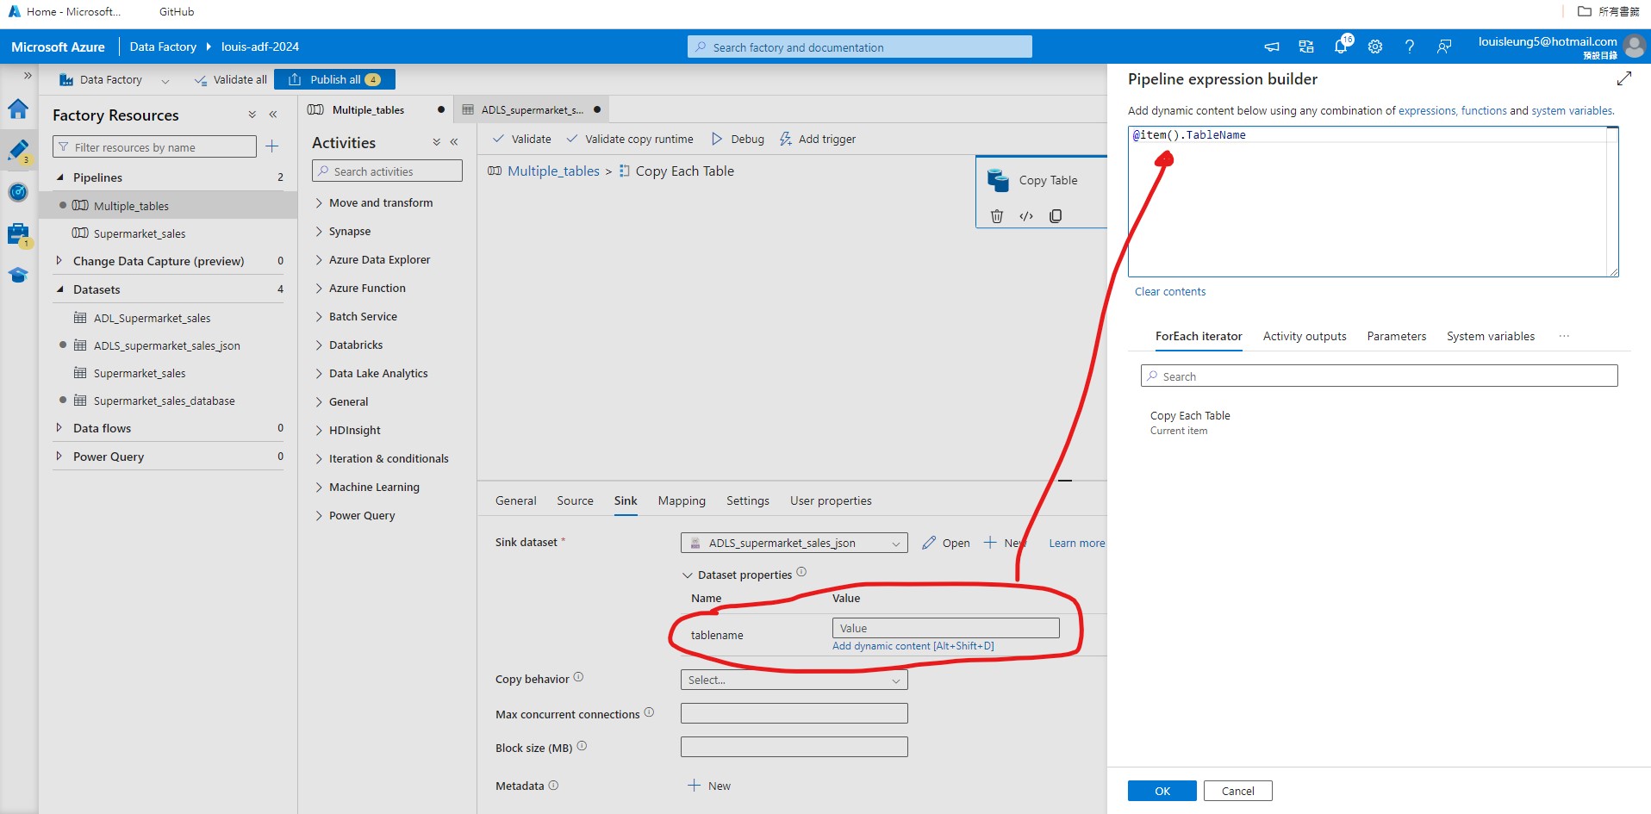Delete Copy Table activity using trash icon

pyautogui.click(x=997, y=215)
